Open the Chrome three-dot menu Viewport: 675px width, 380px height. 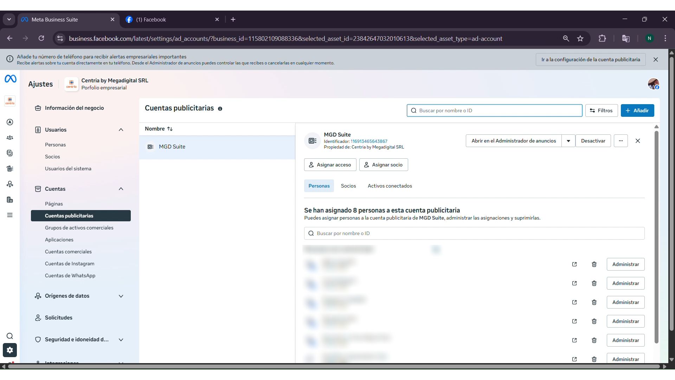[665, 38]
